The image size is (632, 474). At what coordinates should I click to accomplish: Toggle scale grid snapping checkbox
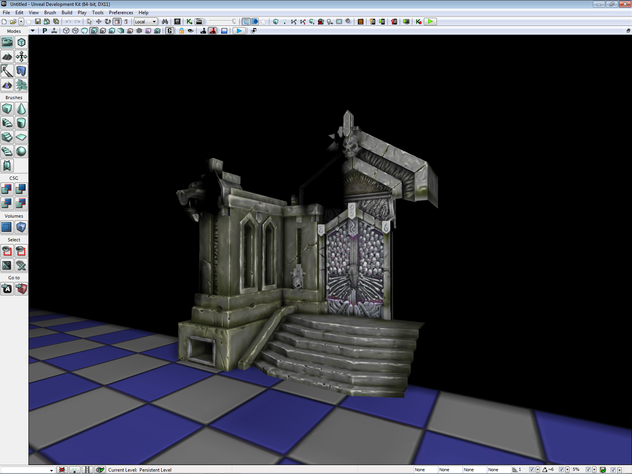(588, 470)
